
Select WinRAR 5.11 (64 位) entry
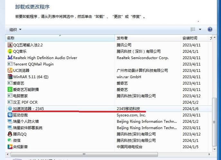click(x=31, y=77)
